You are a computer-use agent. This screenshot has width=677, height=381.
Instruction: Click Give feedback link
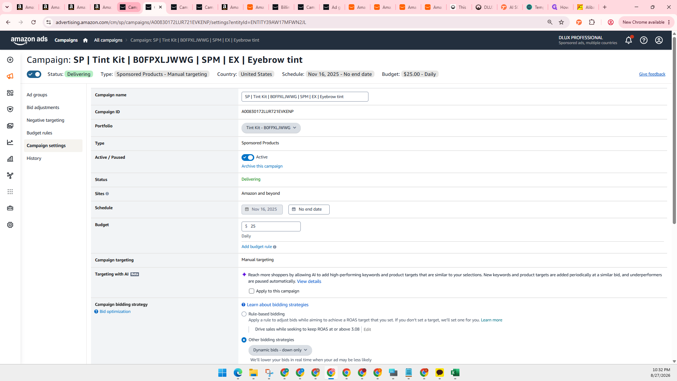[x=652, y=74]
